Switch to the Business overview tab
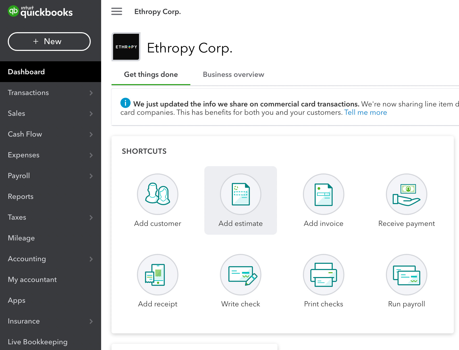Viewport: 459px width, 350px height. point(233,75)
